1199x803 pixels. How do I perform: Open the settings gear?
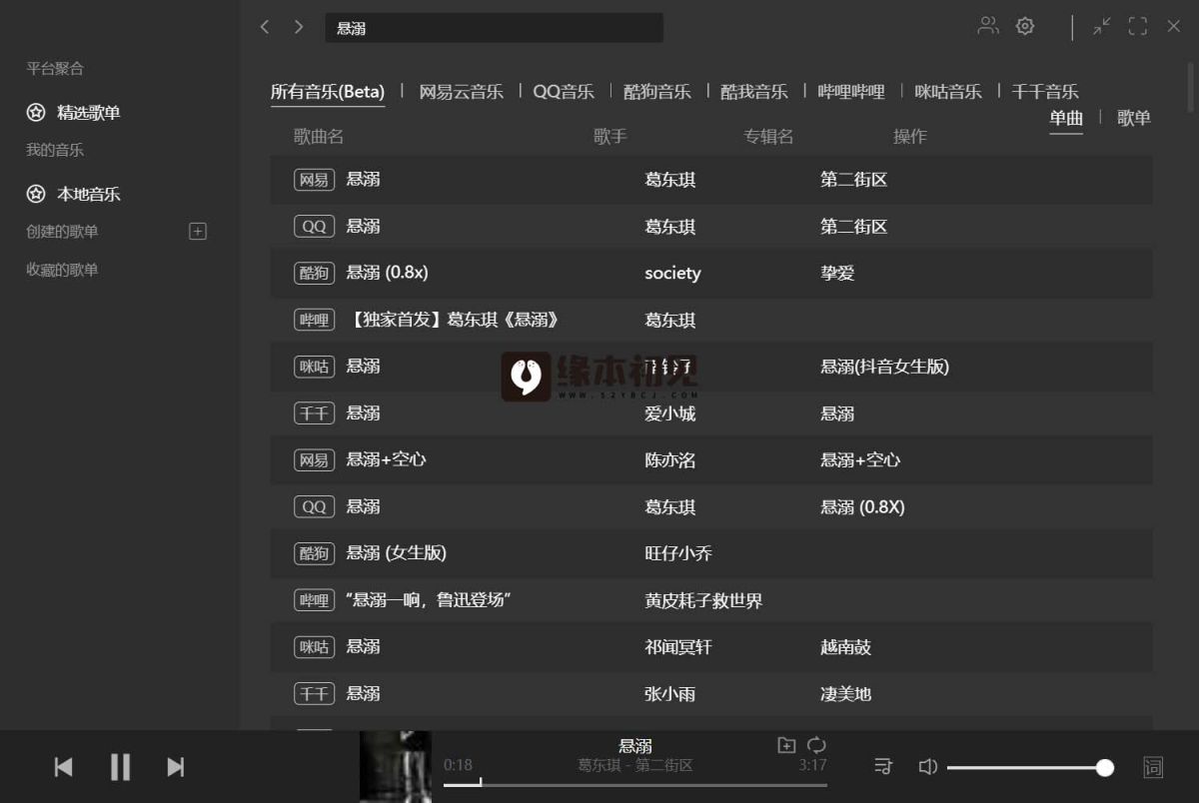click(x=1025, y=26)
